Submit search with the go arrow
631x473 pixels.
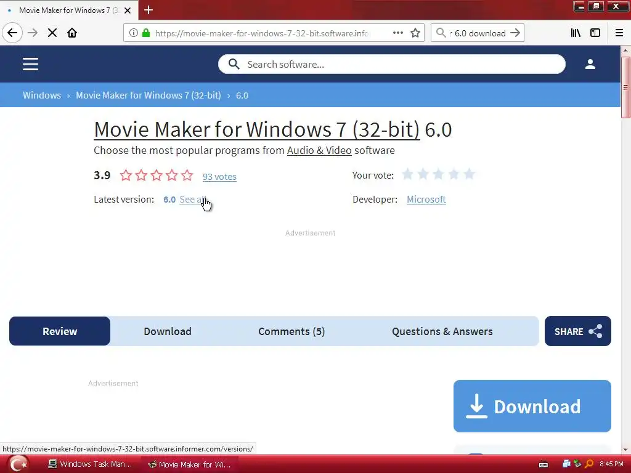(x=515, y=33)
